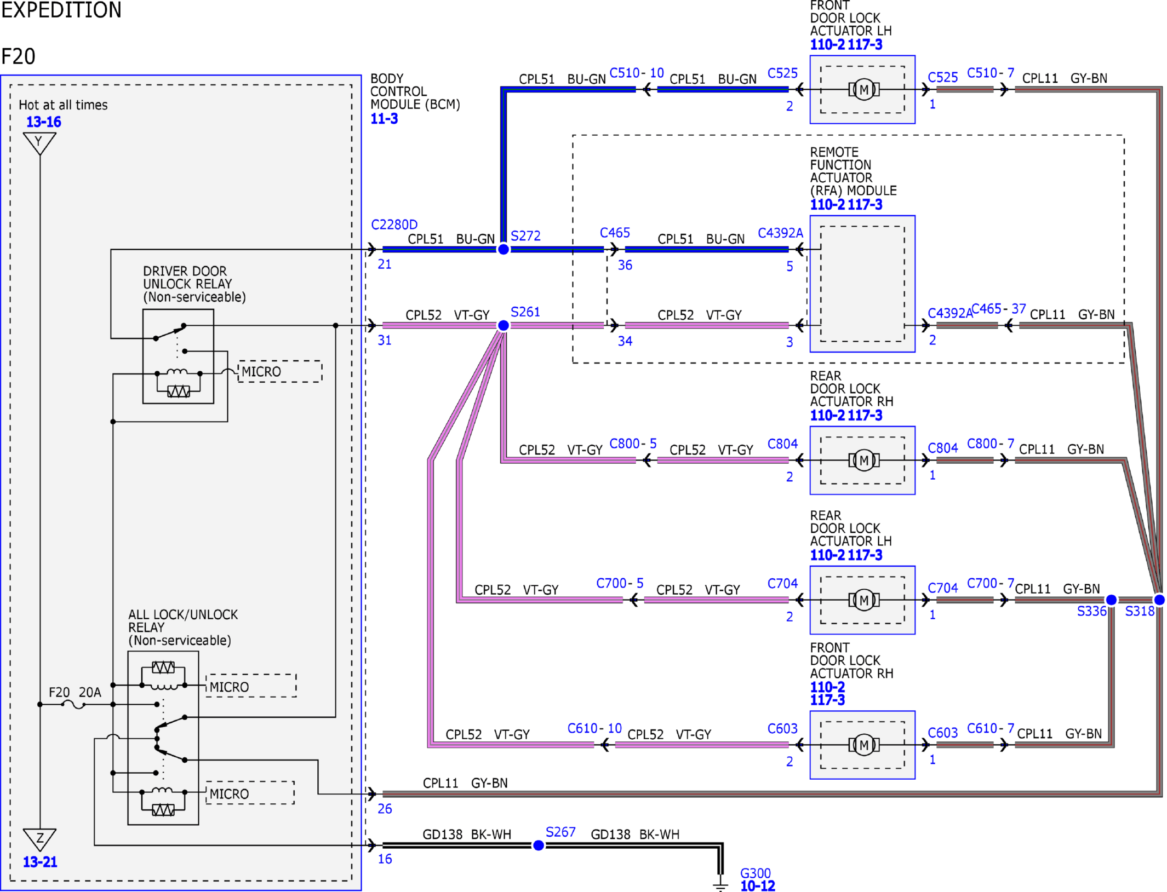Click the 'CPL51 BU-GN' label beside C2280D pin 21
The width and height of the screenshot is (1167, 892).
(451, 239)
